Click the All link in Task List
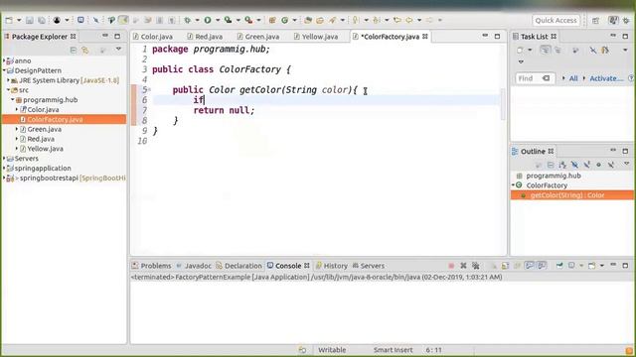The height and width of the screenshot is (357, 636). [573, 78]
